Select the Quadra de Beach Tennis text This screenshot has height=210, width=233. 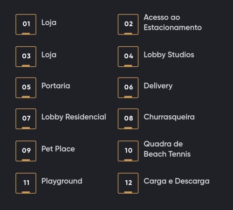[x=167, y=149]
